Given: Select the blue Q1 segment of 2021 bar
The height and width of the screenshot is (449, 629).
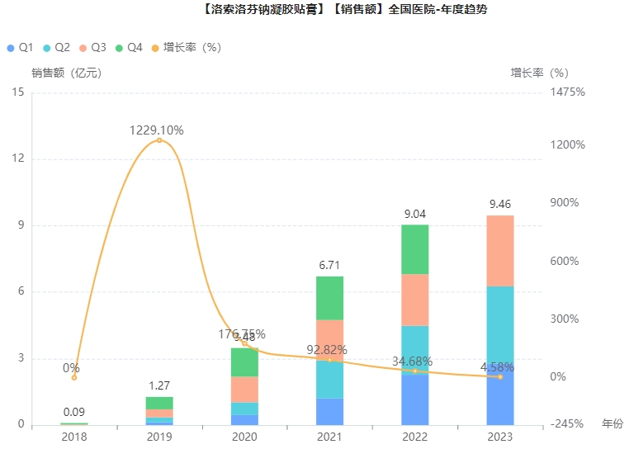Looking at the screenshot, I should [x=329, y=412].
